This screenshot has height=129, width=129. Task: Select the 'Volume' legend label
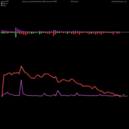[x=5, y=4]
